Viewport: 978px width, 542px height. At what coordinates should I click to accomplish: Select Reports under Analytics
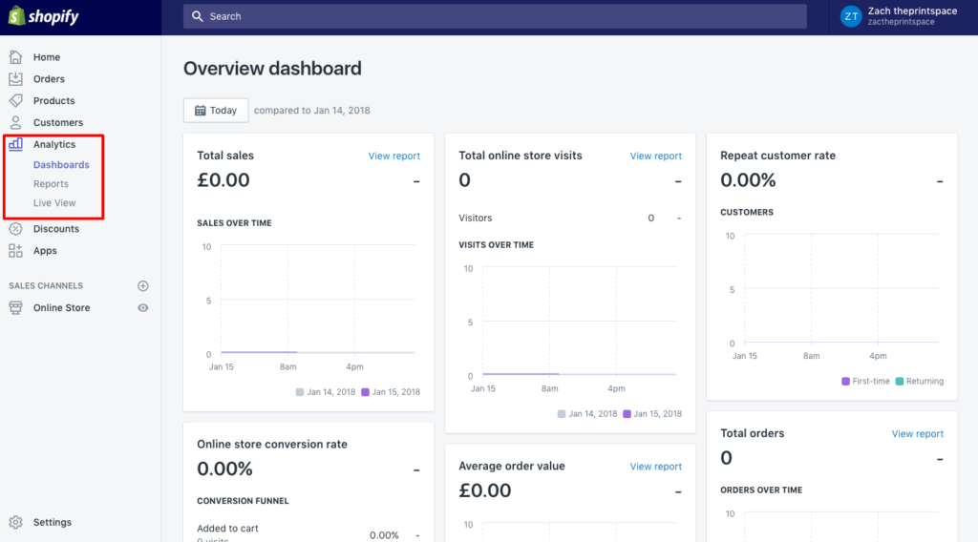tap(51, 184)
